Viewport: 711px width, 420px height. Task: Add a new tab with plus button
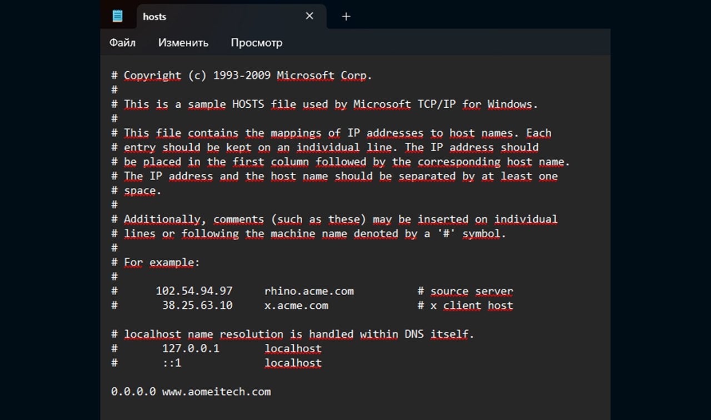click(x=346, y=17)
